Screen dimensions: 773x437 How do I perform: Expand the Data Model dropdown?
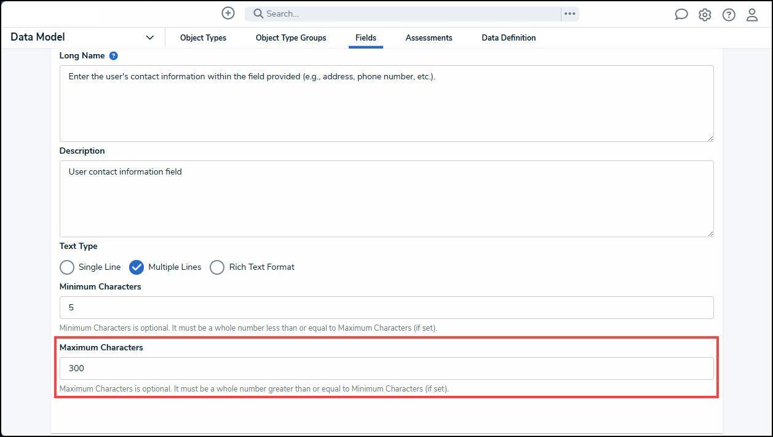click(150, 37)
